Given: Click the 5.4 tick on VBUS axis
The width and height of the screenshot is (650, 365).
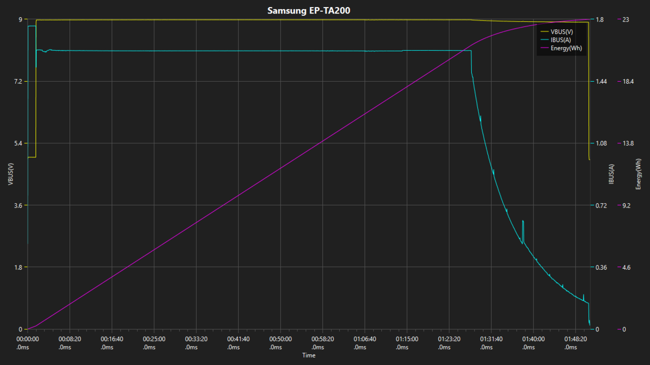Looking at the screenshot, I should click(x=18, y=143).
